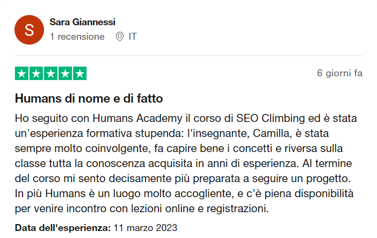Click the fifth green rating star

point(79,74)
